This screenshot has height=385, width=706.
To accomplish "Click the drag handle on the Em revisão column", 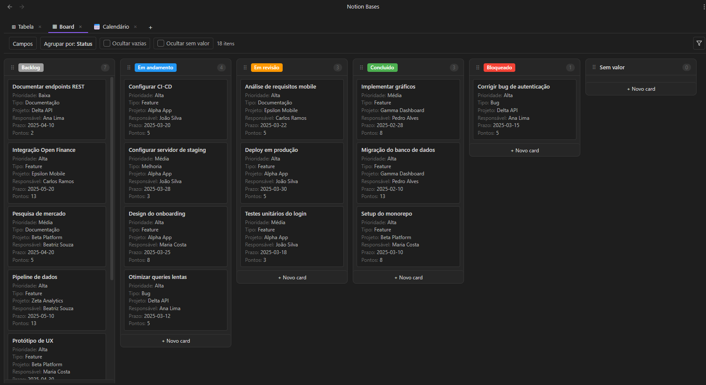I will pos(245,68).
